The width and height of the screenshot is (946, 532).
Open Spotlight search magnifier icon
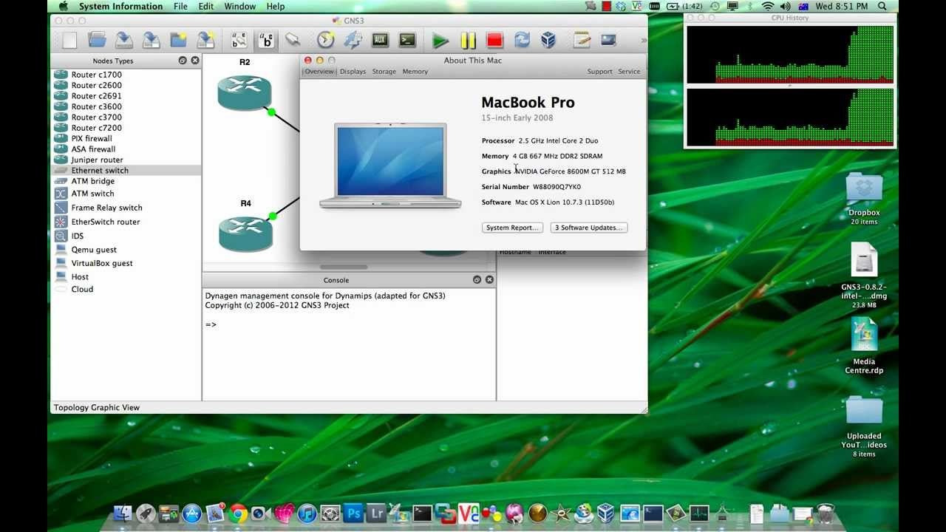(x=882, y=7)
